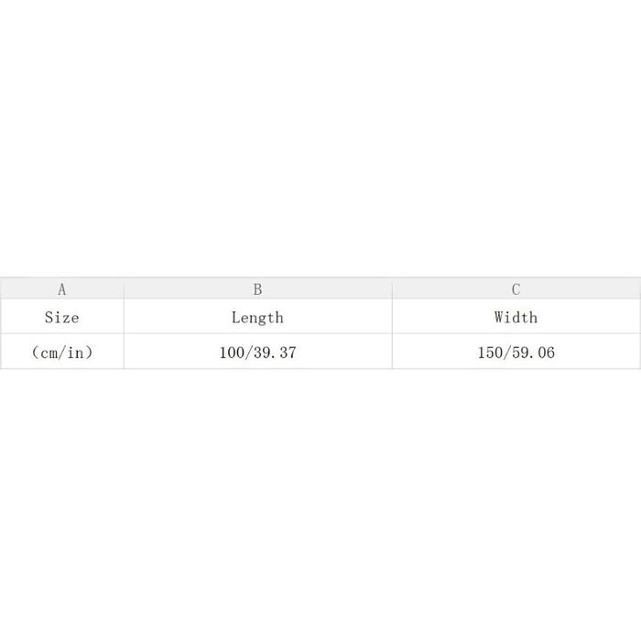The image size is (641, 641).
Task: Select column C header
Action: [516, 289]
